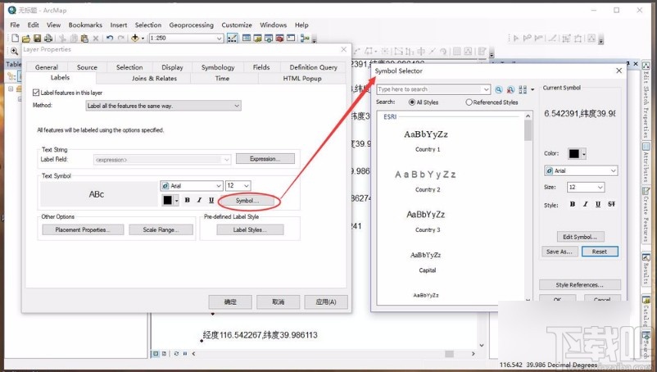Click the Symbol... button
This screenshot has height=372, width=657.
click(x=247, y=201)
